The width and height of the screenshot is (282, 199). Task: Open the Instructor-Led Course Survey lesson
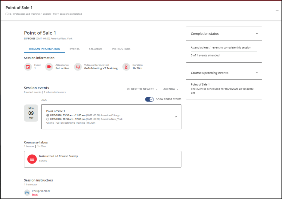pos(58,156)
